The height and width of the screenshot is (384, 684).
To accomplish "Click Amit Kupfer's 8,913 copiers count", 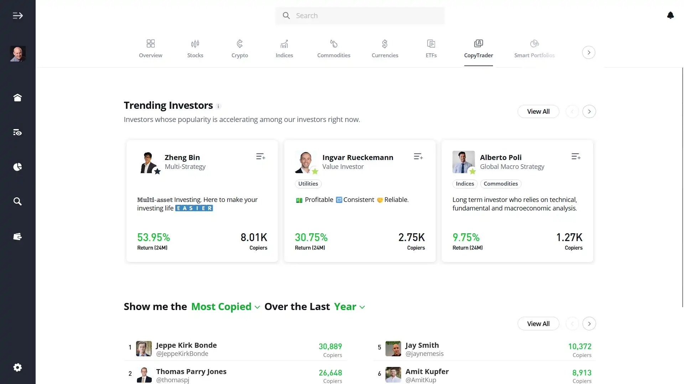I will tap(582, 373).
